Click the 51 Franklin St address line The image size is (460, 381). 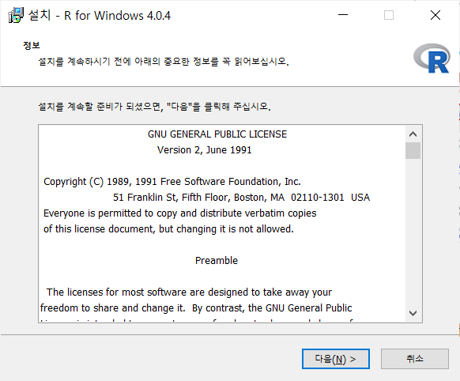click(x=241, y=198)
